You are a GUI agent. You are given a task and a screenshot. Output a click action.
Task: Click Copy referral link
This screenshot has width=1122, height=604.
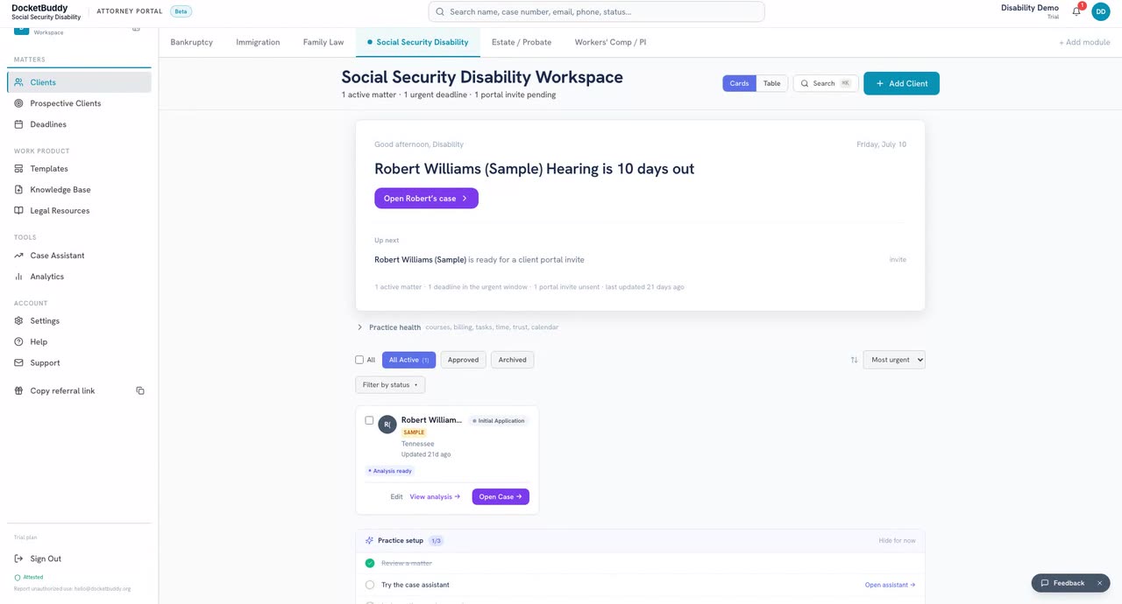click(62, 390)
